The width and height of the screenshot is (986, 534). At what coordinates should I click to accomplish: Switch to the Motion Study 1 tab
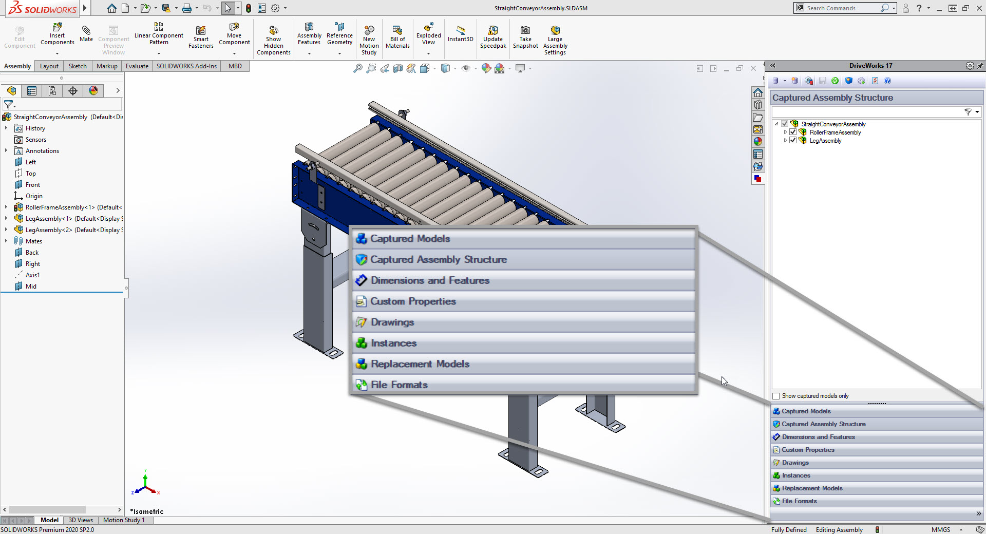(124, 520)
